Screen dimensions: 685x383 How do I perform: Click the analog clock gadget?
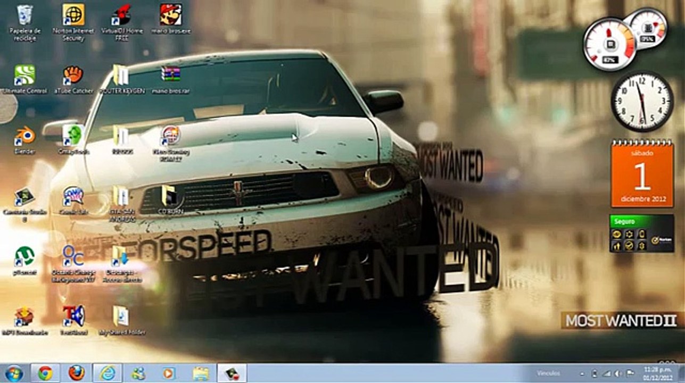pos(641,101)
